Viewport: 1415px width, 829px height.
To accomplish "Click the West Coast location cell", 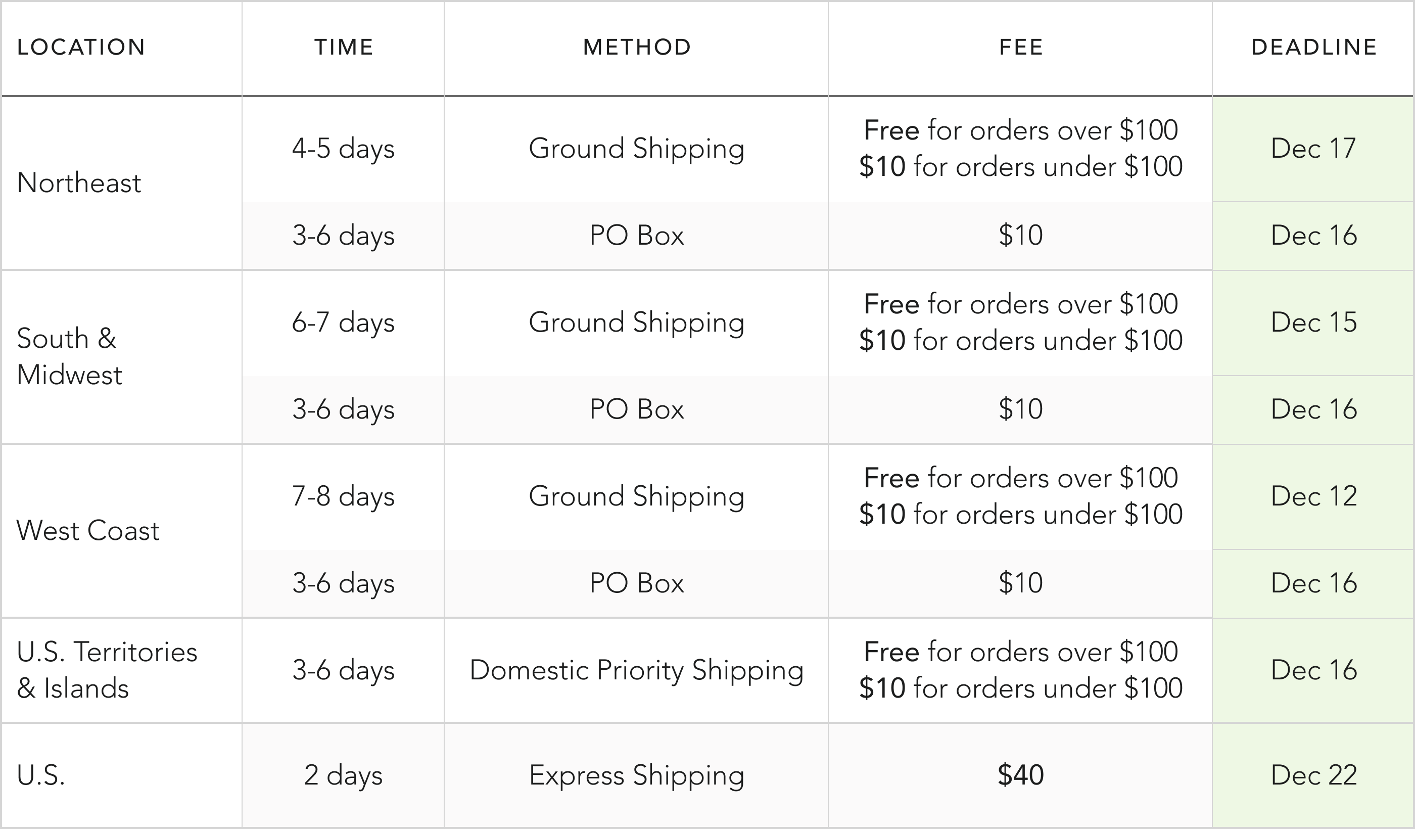I will pyautogui.click(x=88, y=531).
